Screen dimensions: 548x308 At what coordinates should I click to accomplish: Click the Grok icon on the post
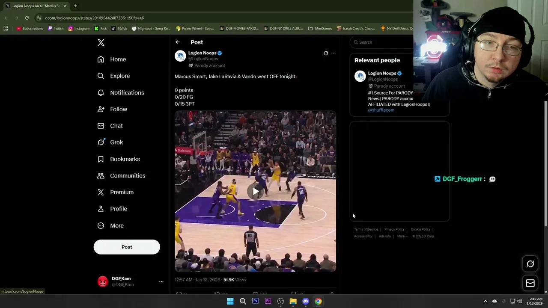tap(326, 53)
